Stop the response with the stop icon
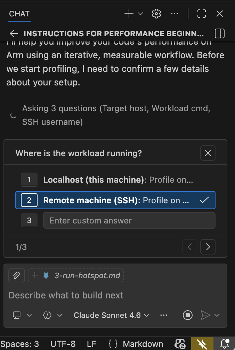The width and height of the screenshot is (235, 350). (187, 315)
